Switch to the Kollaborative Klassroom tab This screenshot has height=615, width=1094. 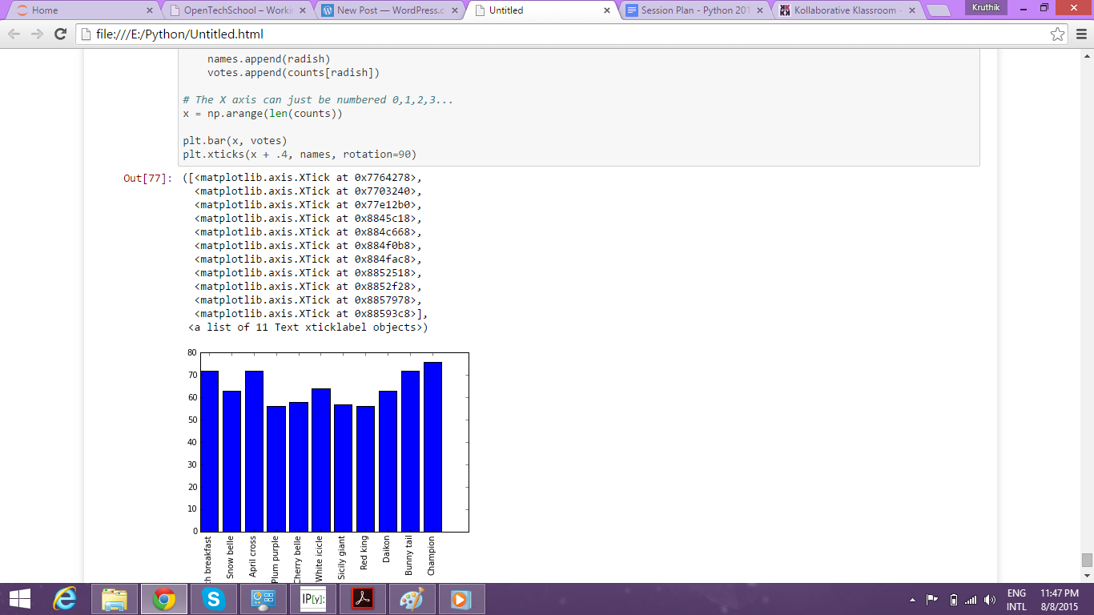point(847,11)
